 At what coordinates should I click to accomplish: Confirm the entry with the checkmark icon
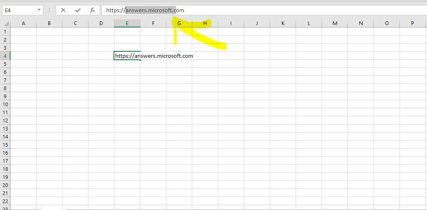78,10
